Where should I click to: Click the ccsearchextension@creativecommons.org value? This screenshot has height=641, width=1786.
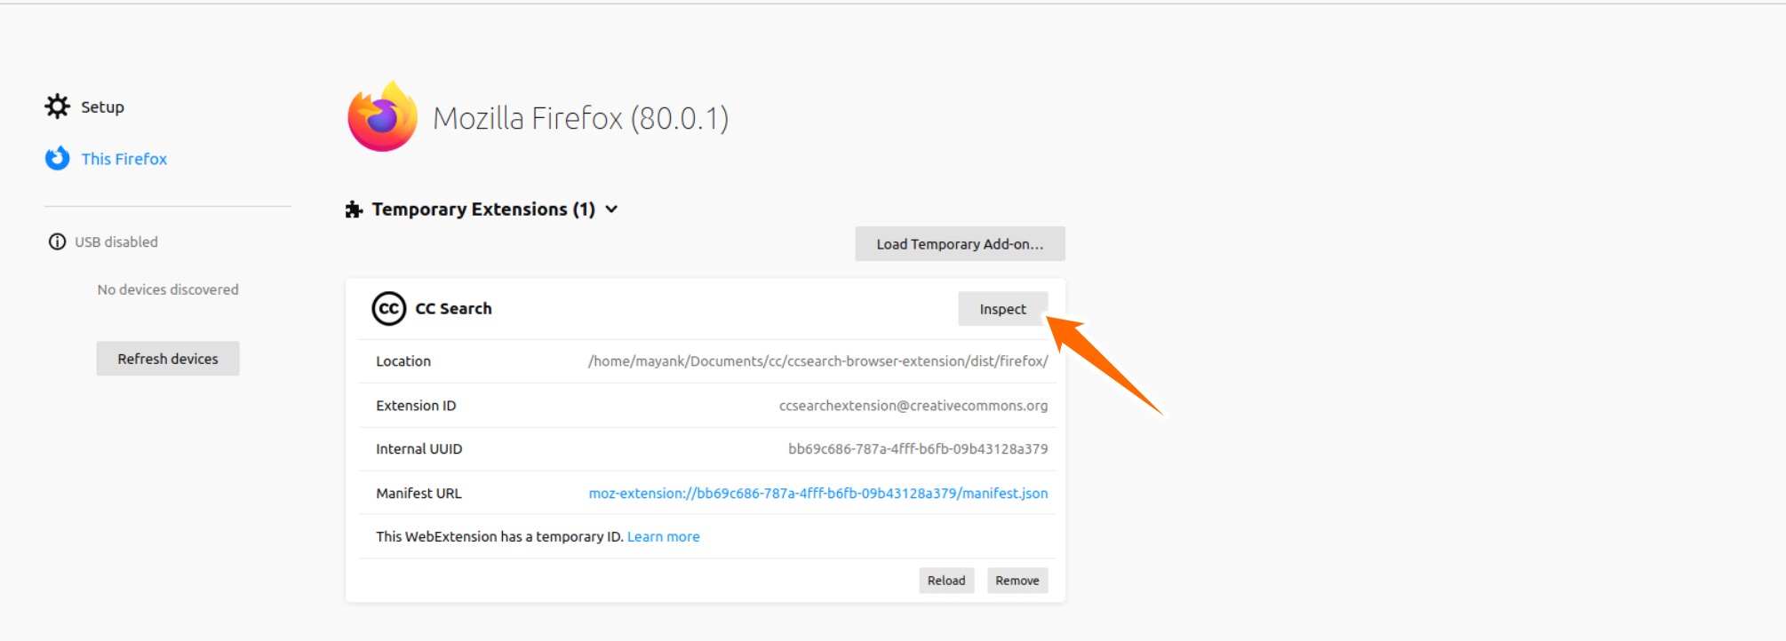(x=913, y=406)
